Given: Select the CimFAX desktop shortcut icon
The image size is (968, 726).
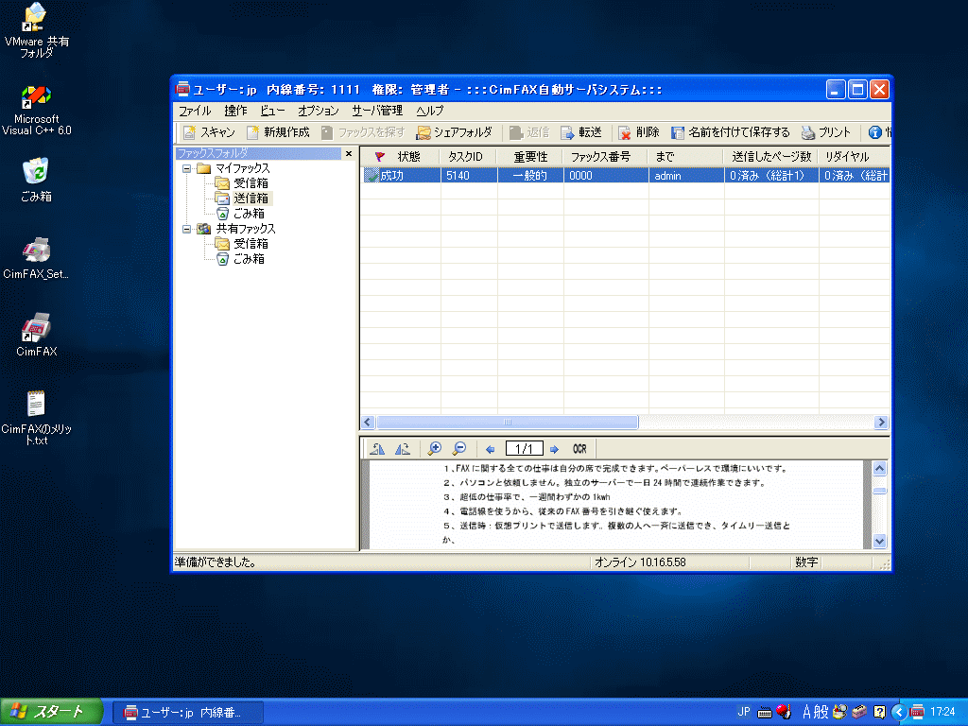Looking at the screenshot, I should (x=37, y=335).
